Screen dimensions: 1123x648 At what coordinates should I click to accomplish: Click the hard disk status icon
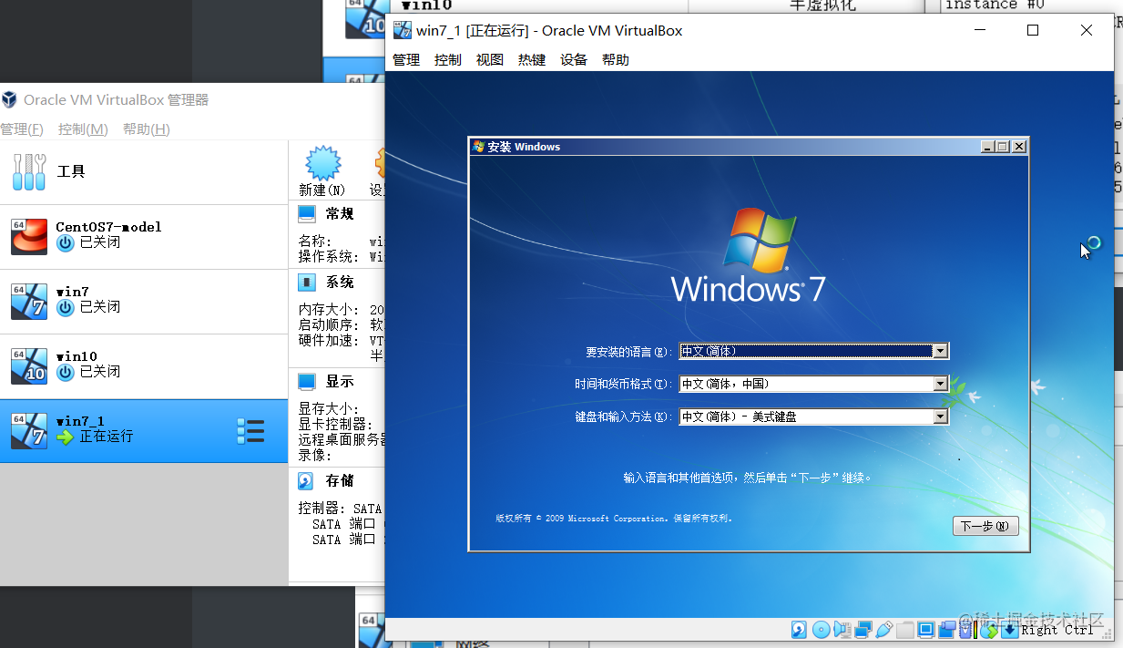tap(799, 629)
